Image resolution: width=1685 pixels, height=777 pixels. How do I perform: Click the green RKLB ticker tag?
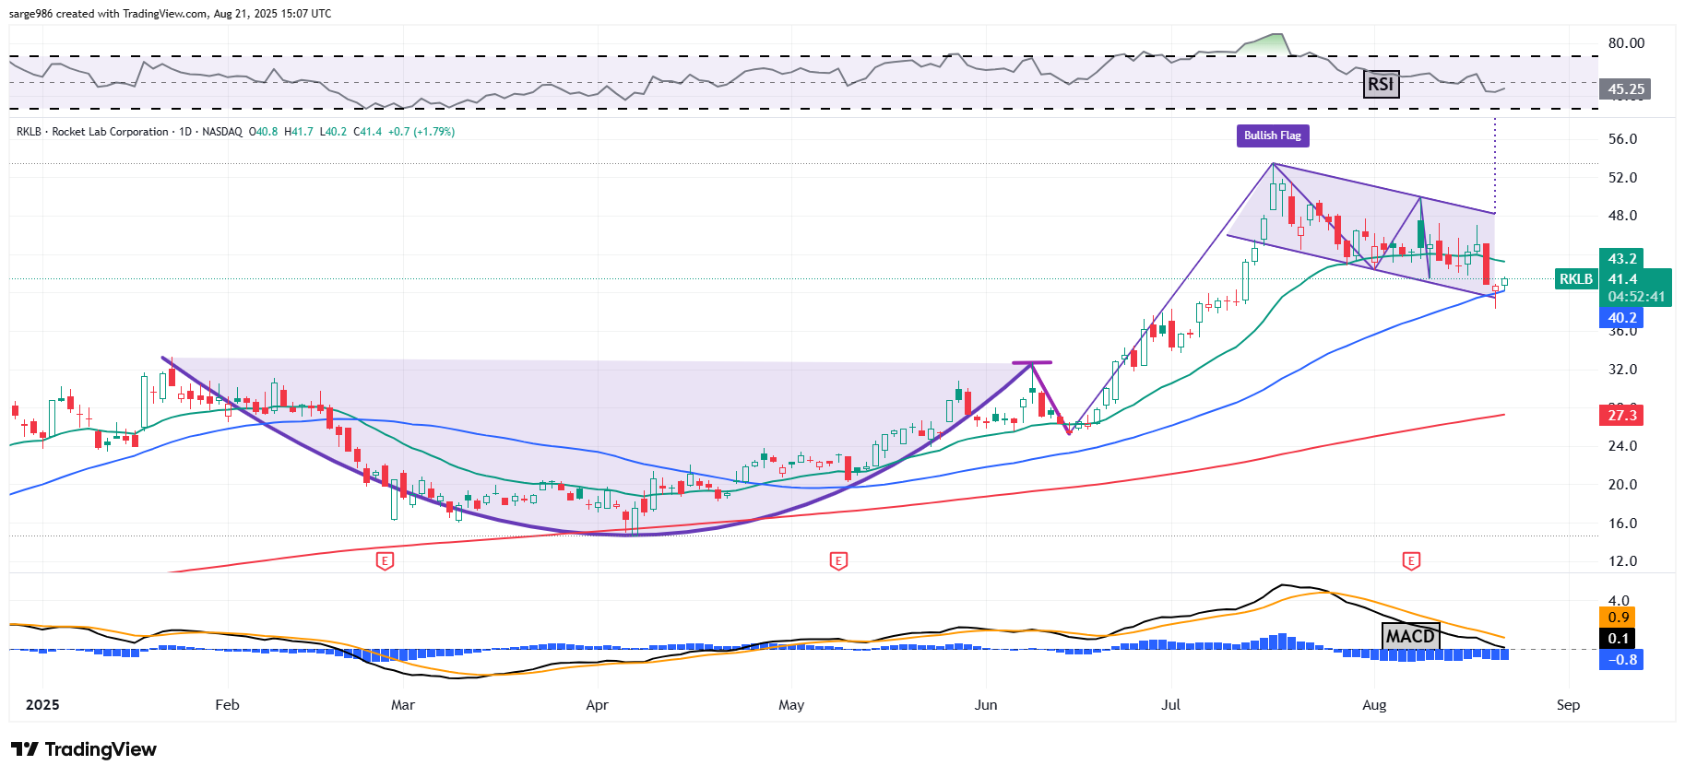click(1575, 279)
